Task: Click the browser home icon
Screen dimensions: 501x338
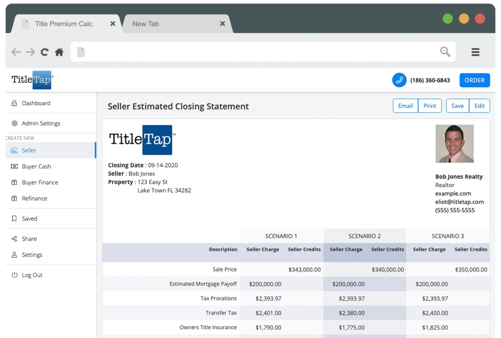Action: [59, 51]
